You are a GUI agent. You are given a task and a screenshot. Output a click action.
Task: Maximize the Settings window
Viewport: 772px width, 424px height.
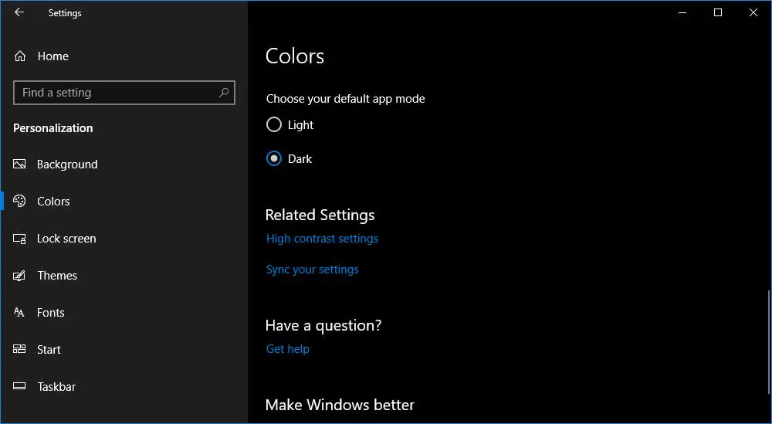click(x=718, y=12)
